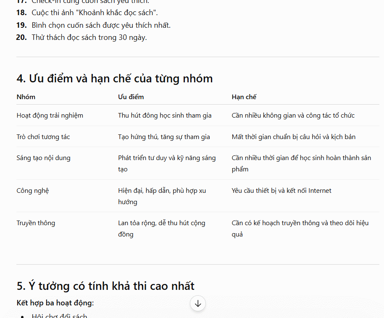The width and height of the screenshot is (384, 318).
Task: Click cell 'Hoạt động trải nghiệm'
Action: 50,115
